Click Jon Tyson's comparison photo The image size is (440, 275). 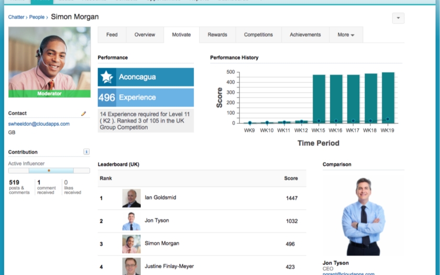coord(363,216)
